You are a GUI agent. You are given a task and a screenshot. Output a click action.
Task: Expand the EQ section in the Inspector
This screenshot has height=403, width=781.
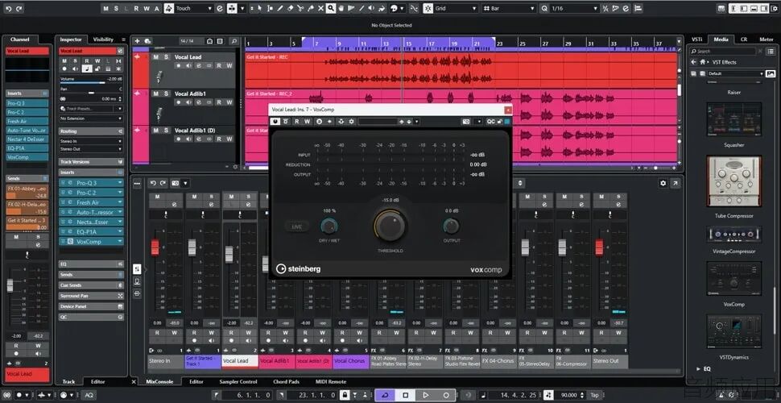[91, 264]
